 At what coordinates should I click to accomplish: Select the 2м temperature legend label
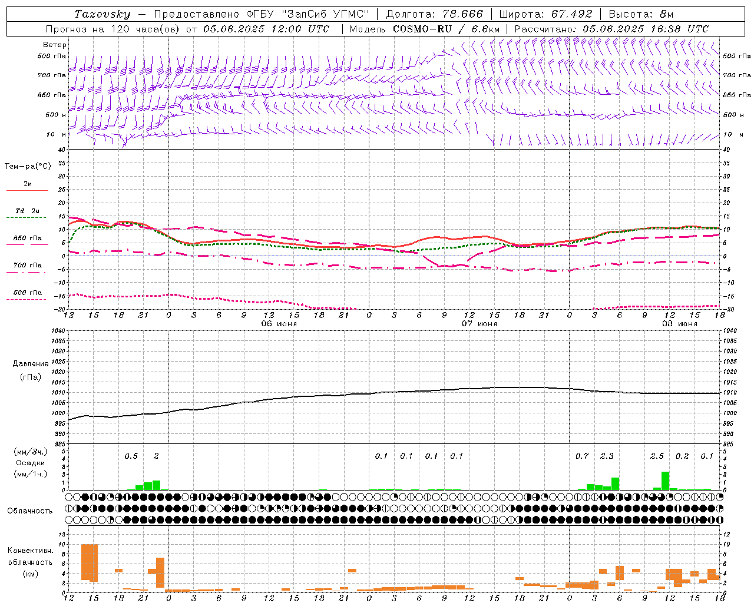28,184
